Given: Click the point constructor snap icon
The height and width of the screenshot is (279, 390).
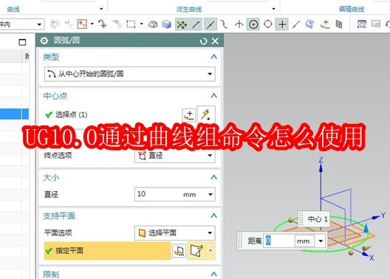Looking at the screenshot, I should (325, 24).
